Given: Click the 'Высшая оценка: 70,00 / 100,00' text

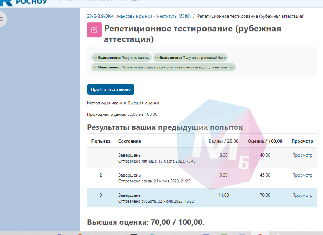Looking at the screenshot, I should [x=146, y=222].
